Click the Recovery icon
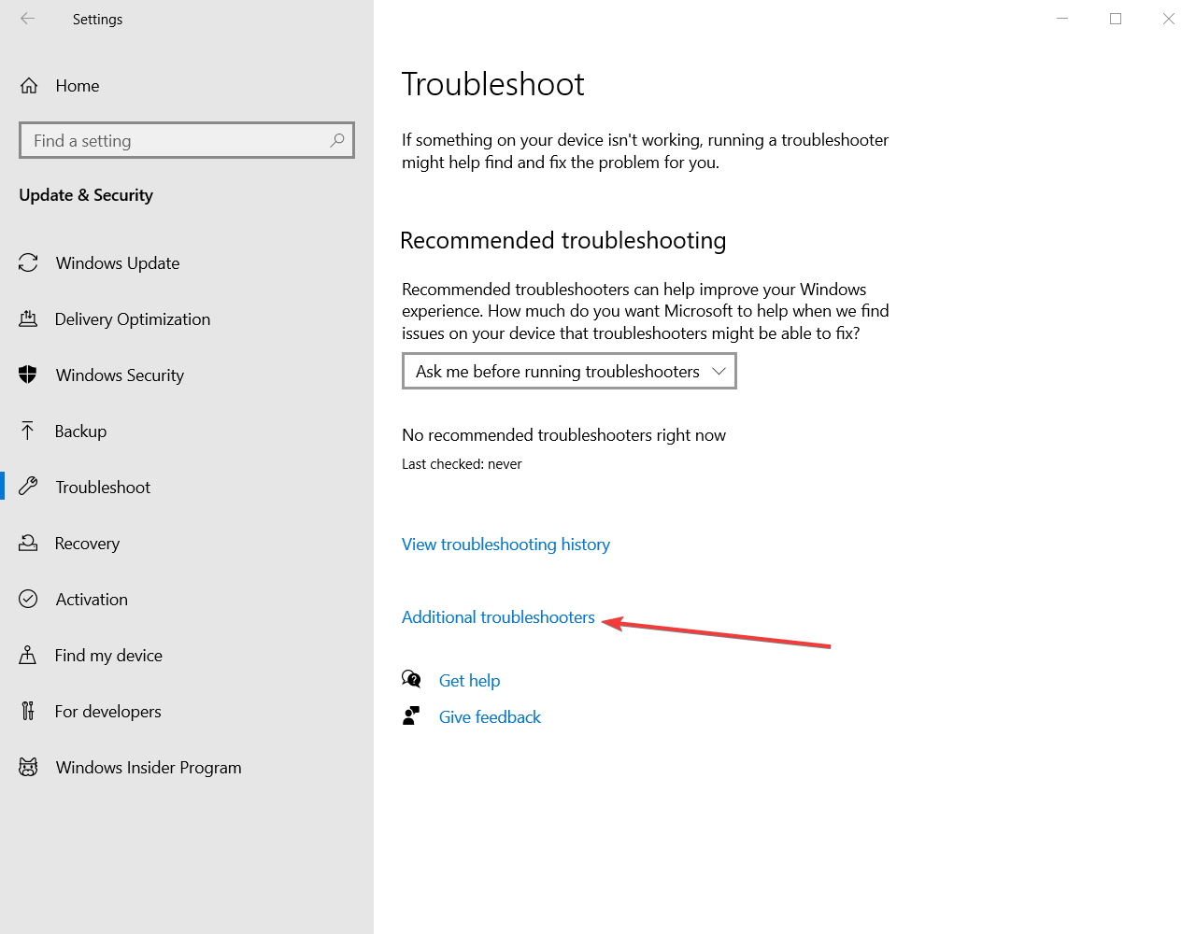Screen dimensions: 1196x934 pos(28,543)
